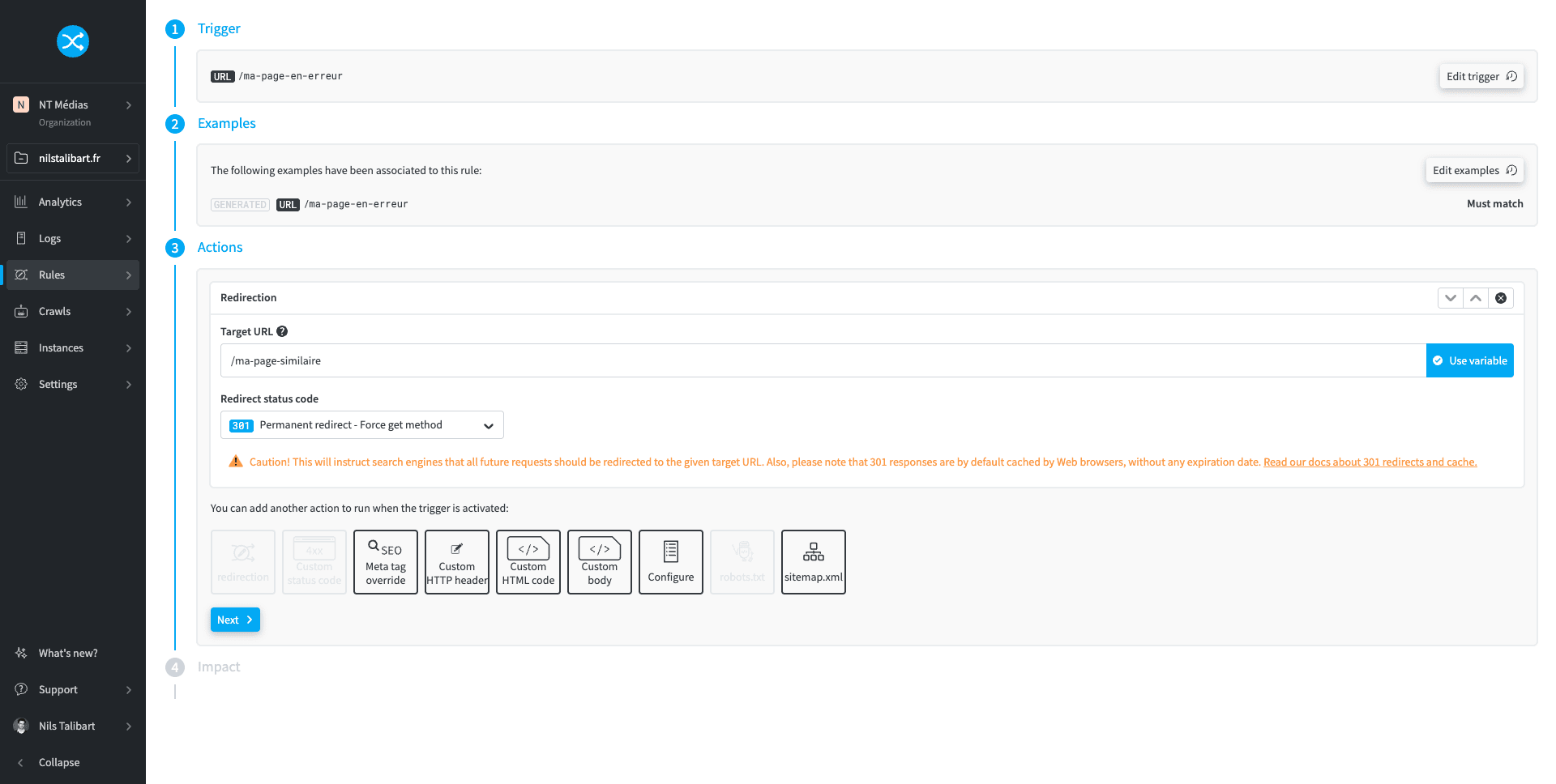Expand the NT Médias organization switcher
The image size is (1556, 784).
(73, 113)
